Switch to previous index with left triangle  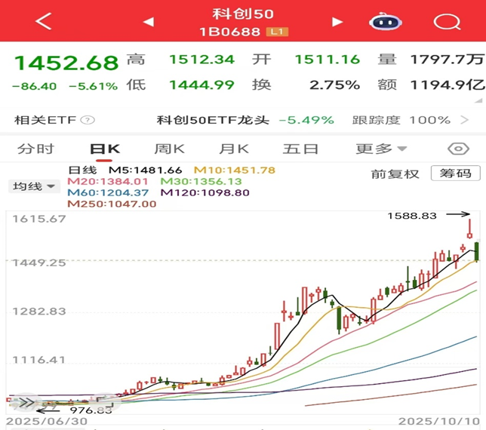click(x=149, y=22)
